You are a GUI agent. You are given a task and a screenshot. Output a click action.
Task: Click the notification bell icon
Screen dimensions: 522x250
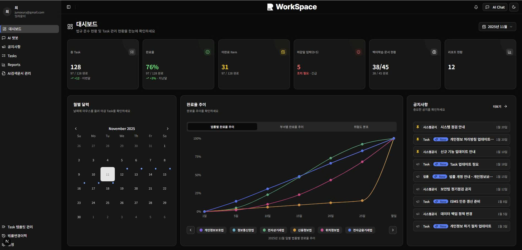tap(475, 7)
